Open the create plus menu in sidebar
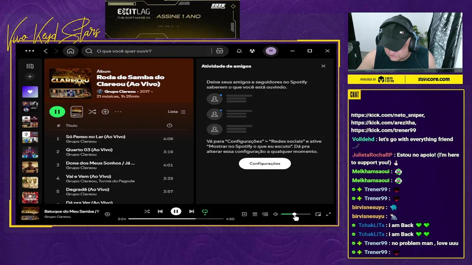The image size is (472, 265). click(x=30, y=77)
